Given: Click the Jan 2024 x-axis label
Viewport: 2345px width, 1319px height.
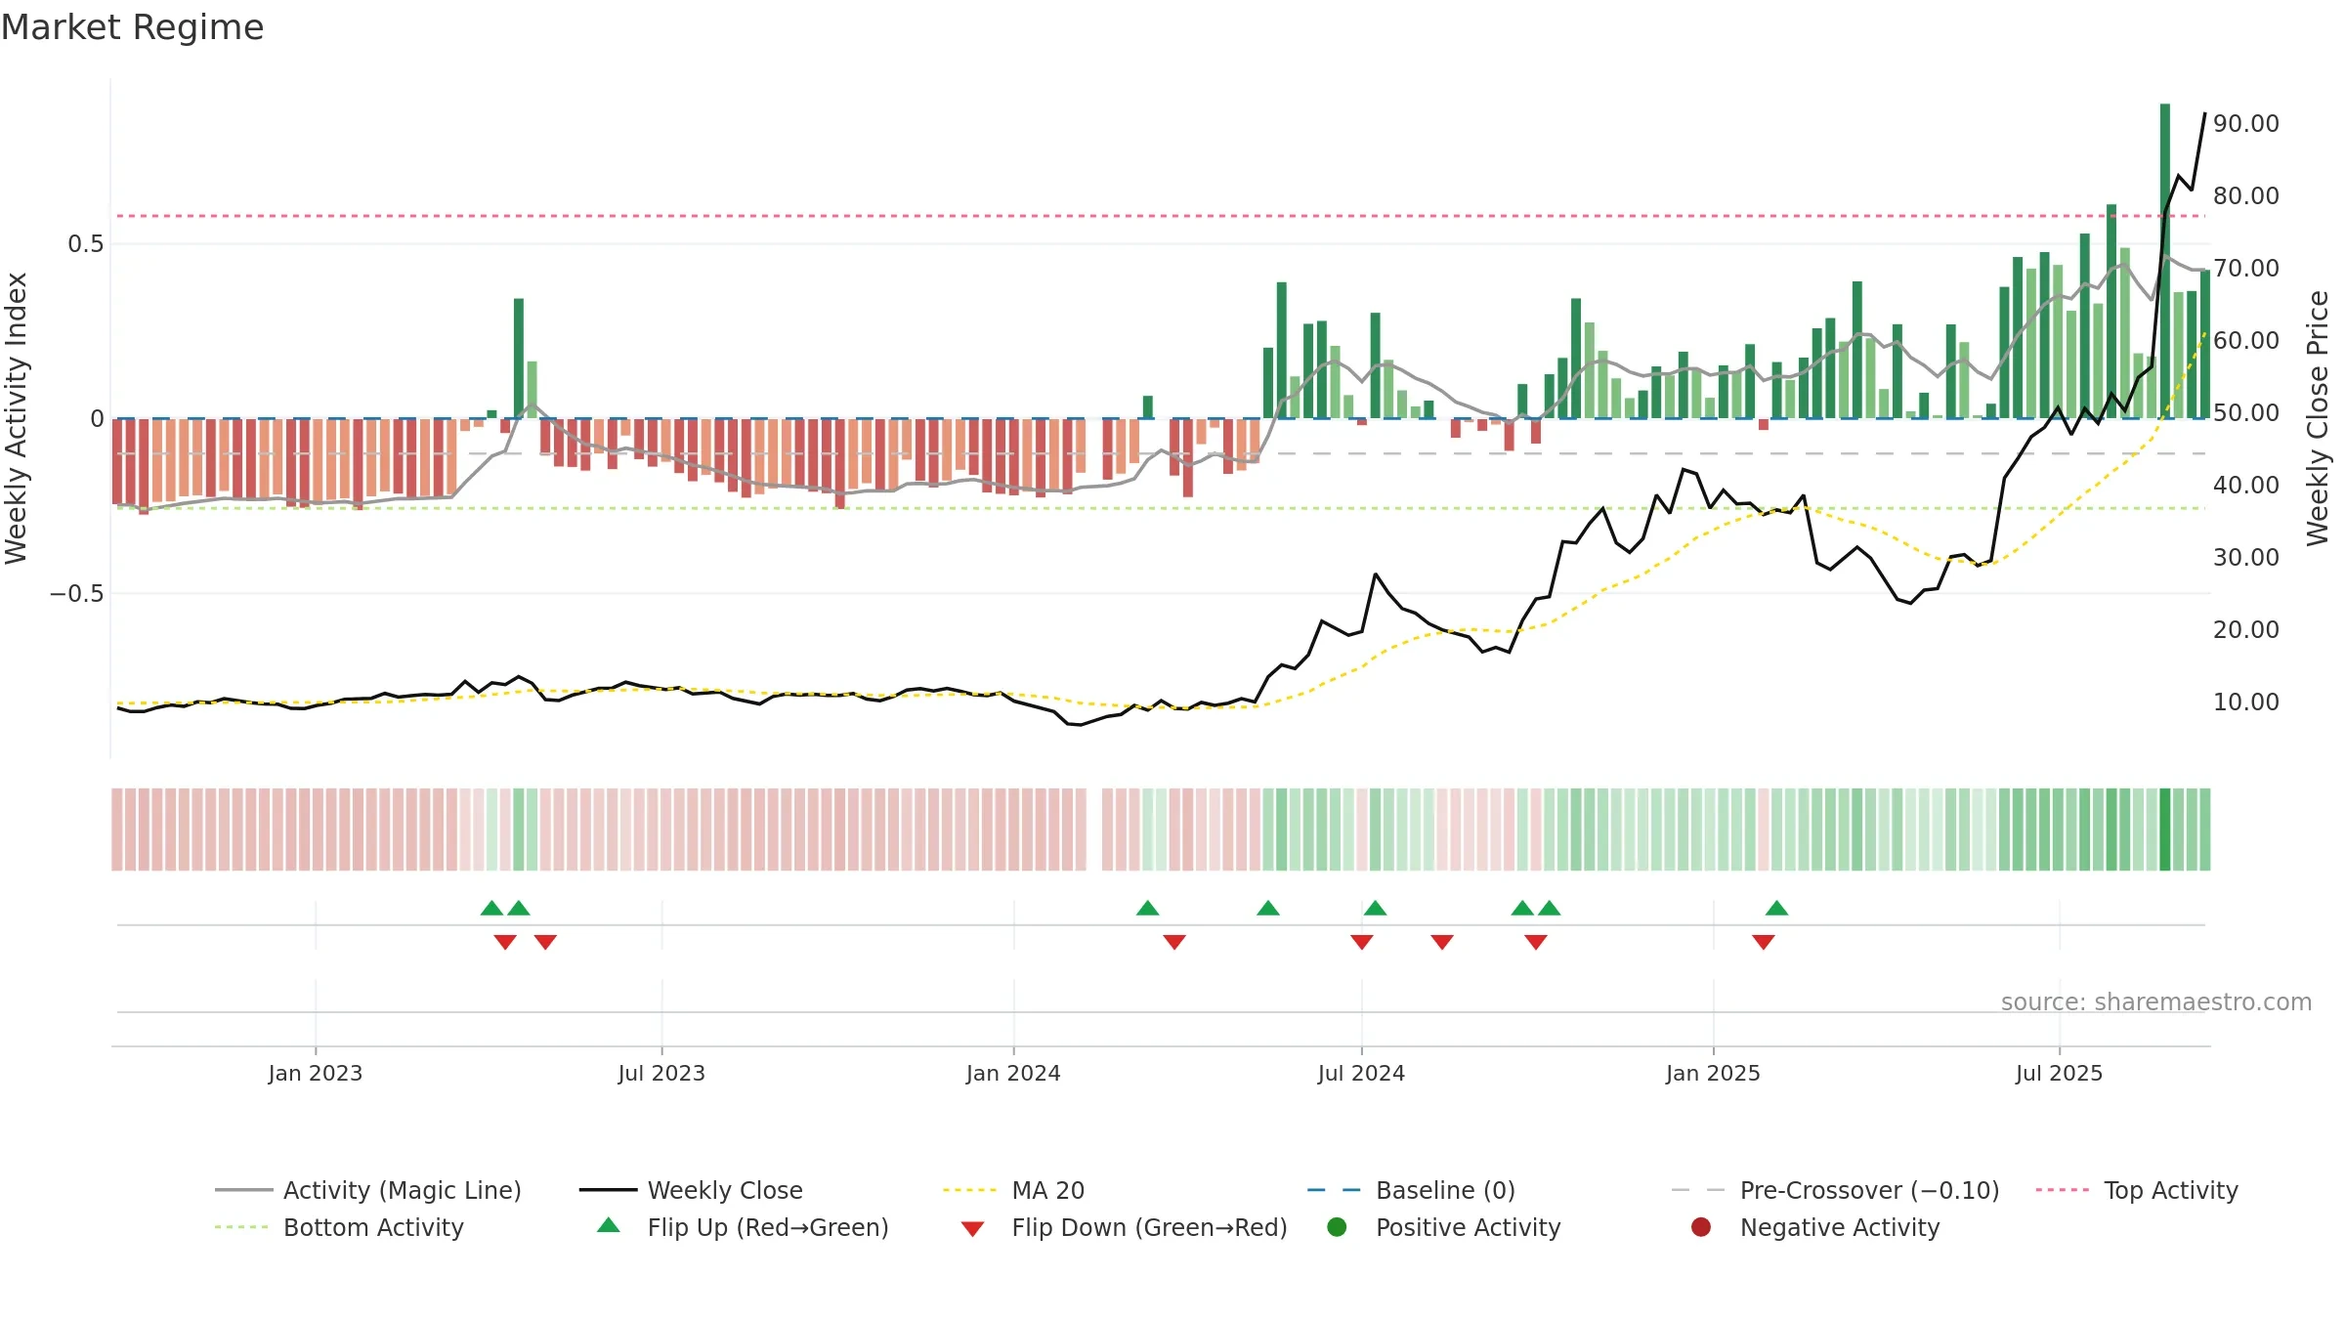Looking at the screenshot, I should [1013, 1073].
